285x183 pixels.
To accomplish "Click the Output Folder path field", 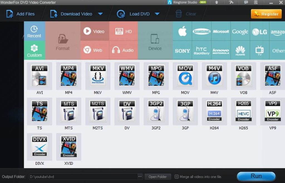I will [83, 177].
